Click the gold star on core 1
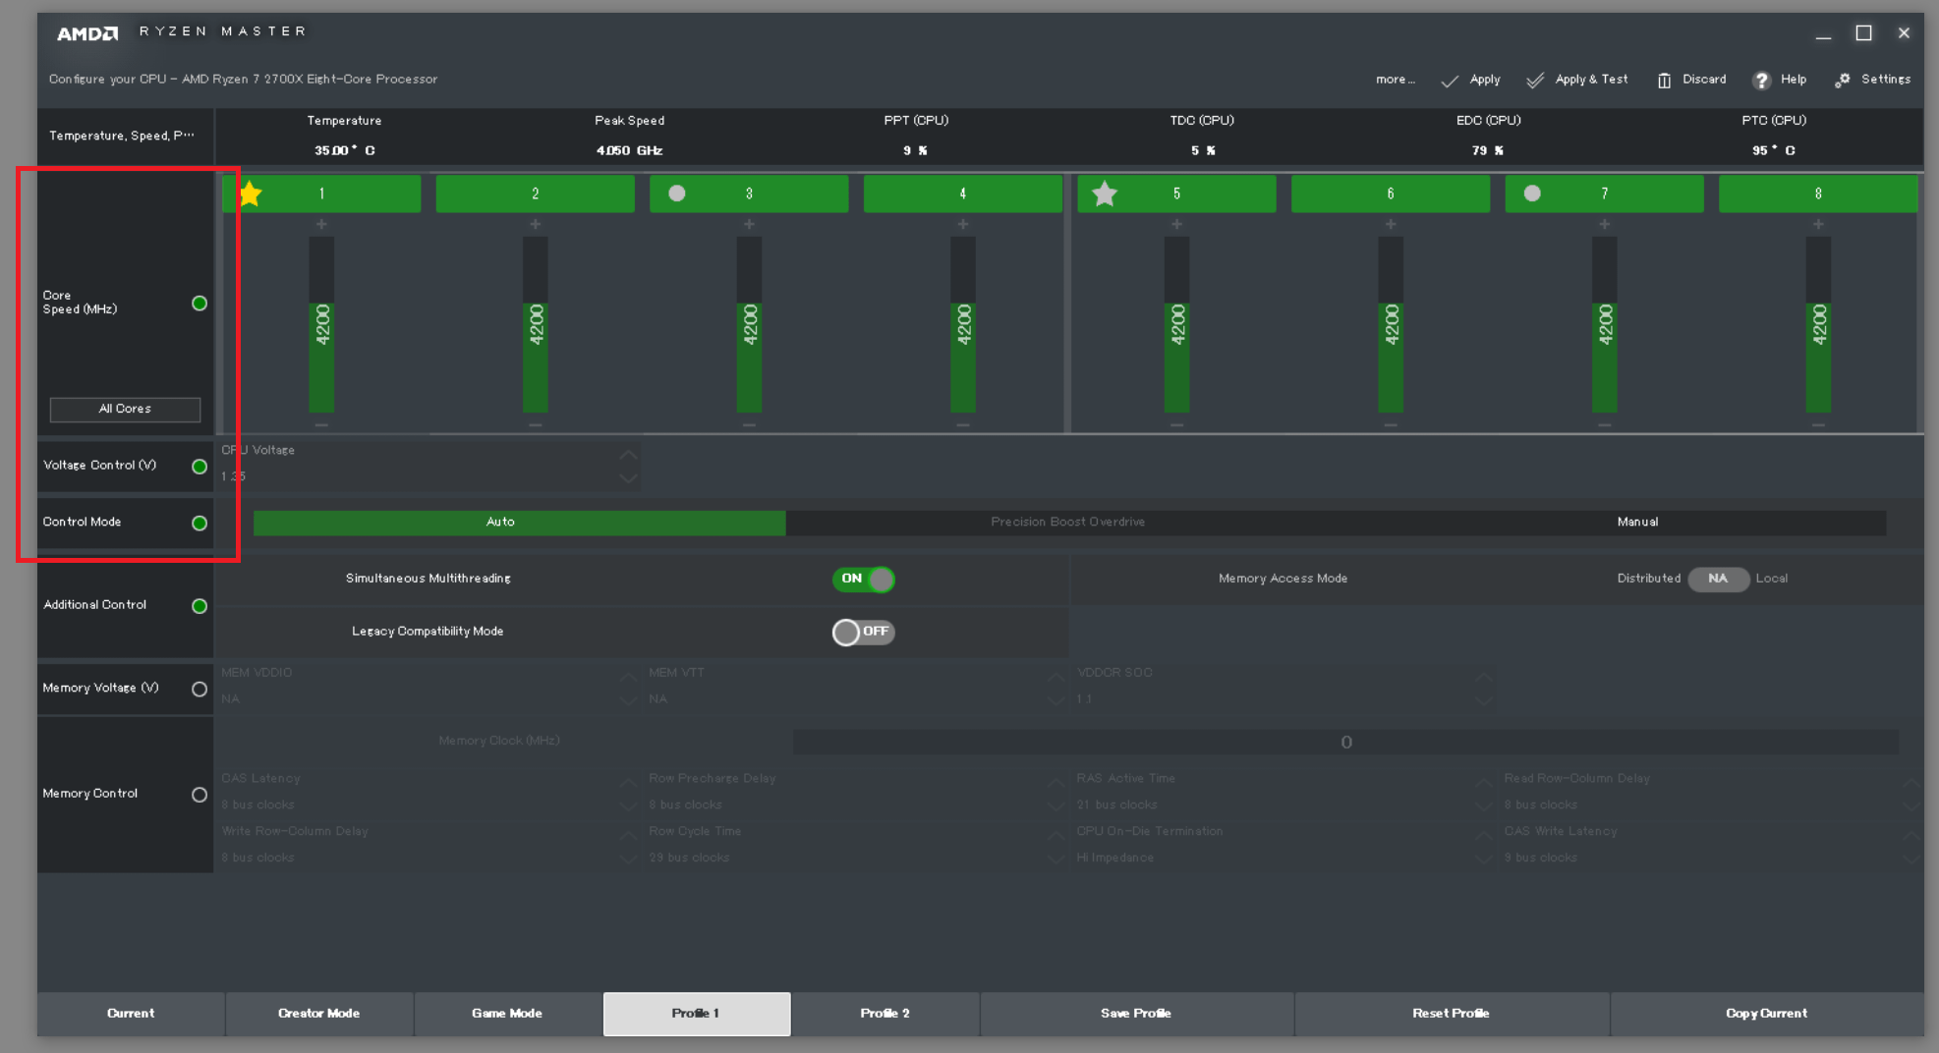Image resolution: width=1939 pixels, height=1053 pixels. click(x=251, y=194)
